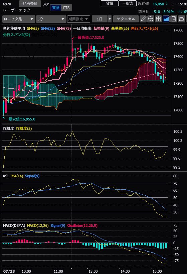Viewport: 187px width, 274px height.
Task: Click the 最高値:17,525.0 high marker
Action: pos(91,37)
